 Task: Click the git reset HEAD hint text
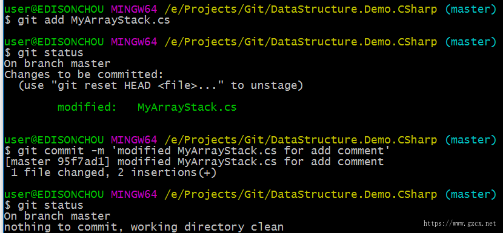[x=161, y=85]
